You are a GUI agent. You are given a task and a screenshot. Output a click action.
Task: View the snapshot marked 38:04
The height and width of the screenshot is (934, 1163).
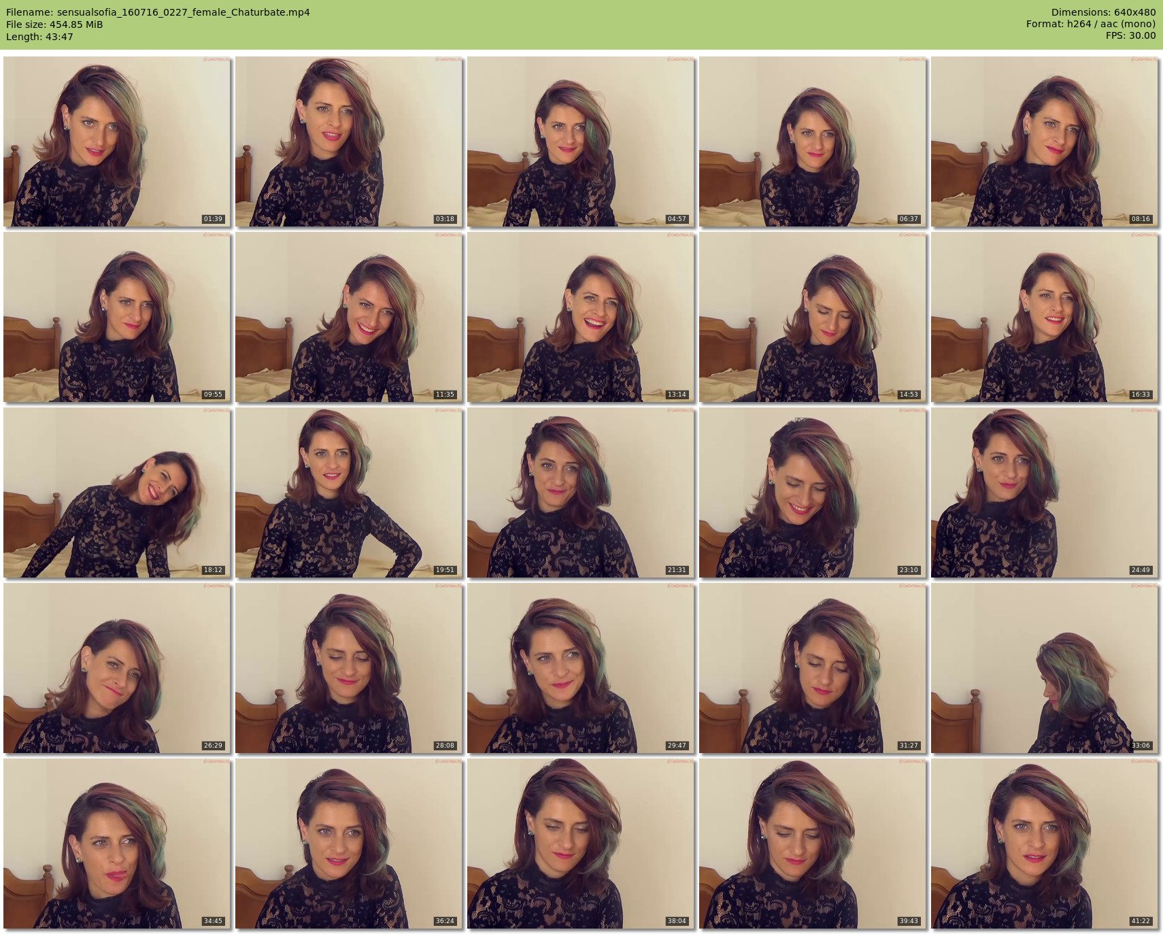[581, 844]
